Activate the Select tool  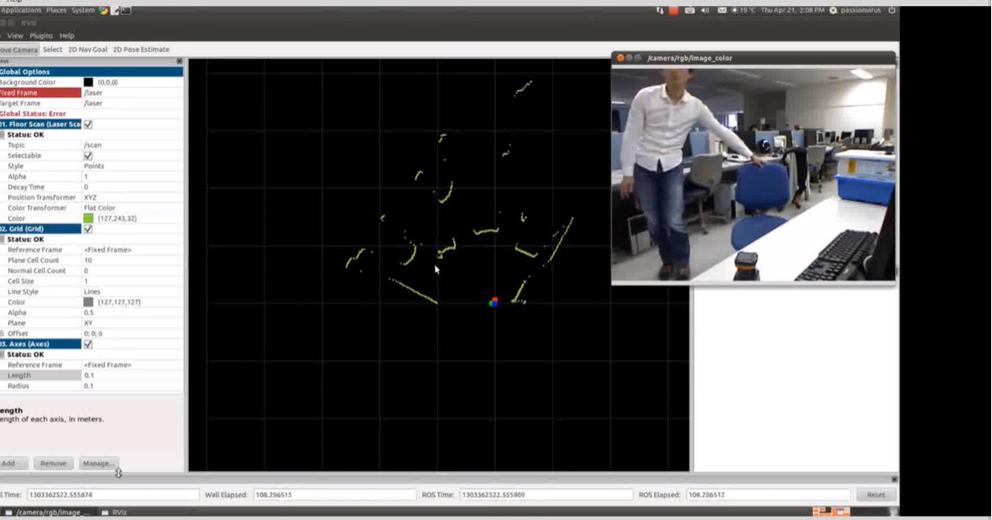tap(53, 49)
